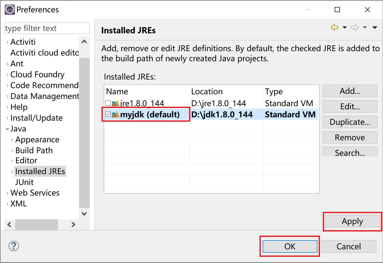
Task: Click the forward navigation arrow
Action: (355, 27)
